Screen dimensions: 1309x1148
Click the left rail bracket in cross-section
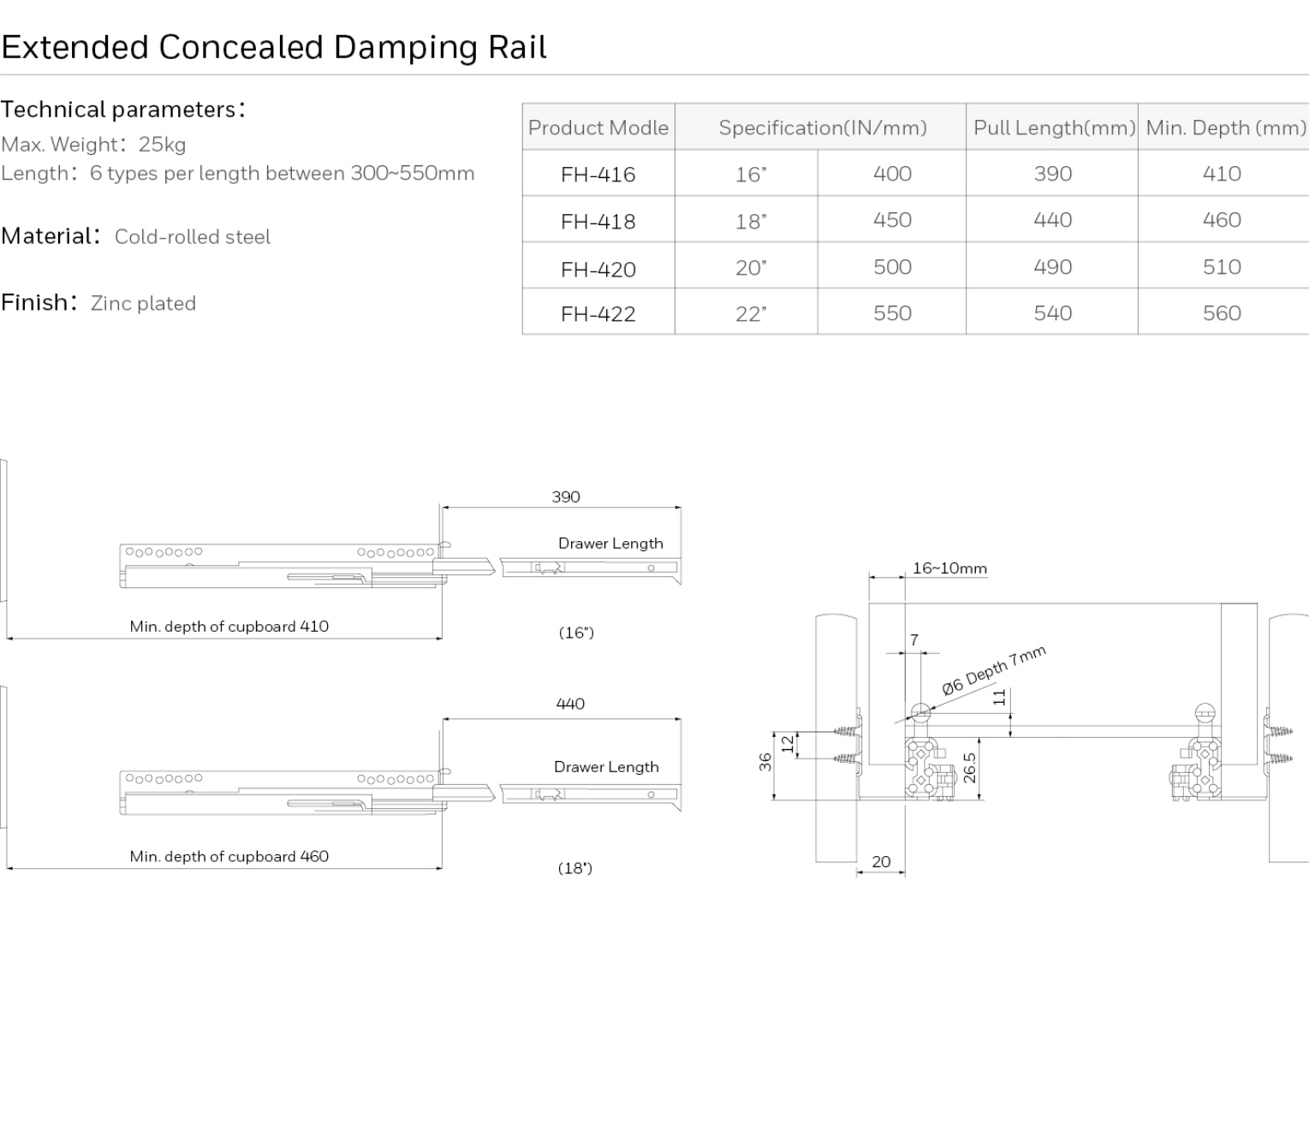[930, 753]
